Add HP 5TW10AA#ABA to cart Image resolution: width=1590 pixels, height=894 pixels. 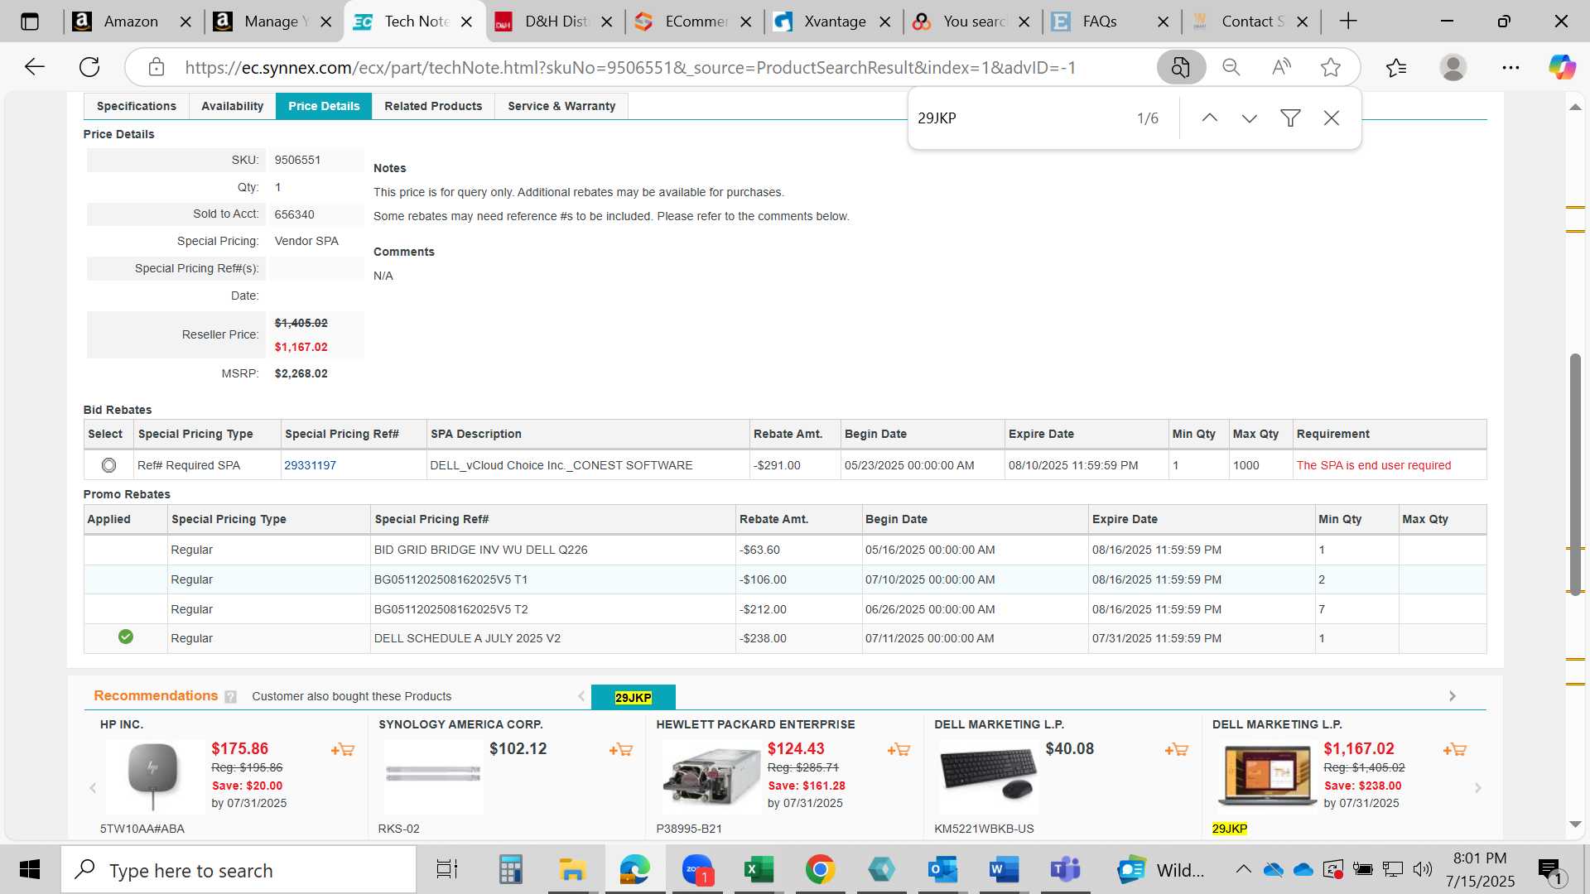click(x=343, y=750)
